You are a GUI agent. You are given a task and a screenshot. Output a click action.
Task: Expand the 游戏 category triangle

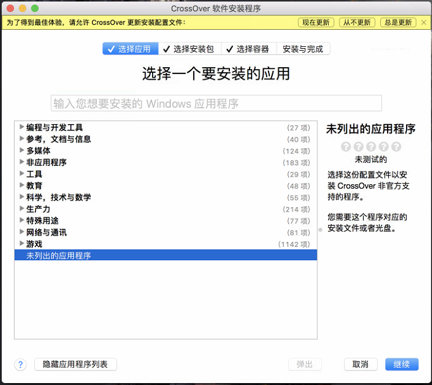[x=22, y=243]
